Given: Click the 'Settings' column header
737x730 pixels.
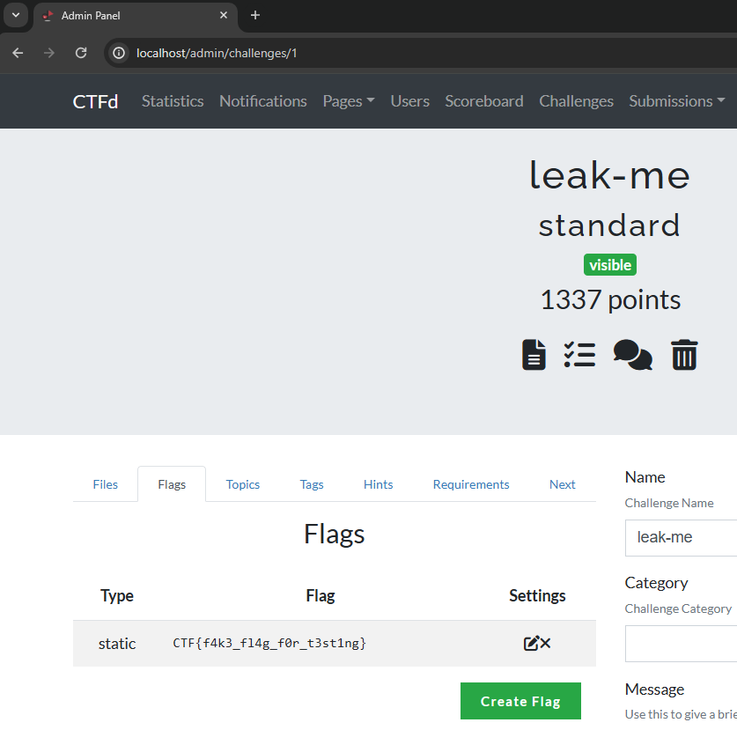Looking at the screenshot, I should [x=537, y=595].
